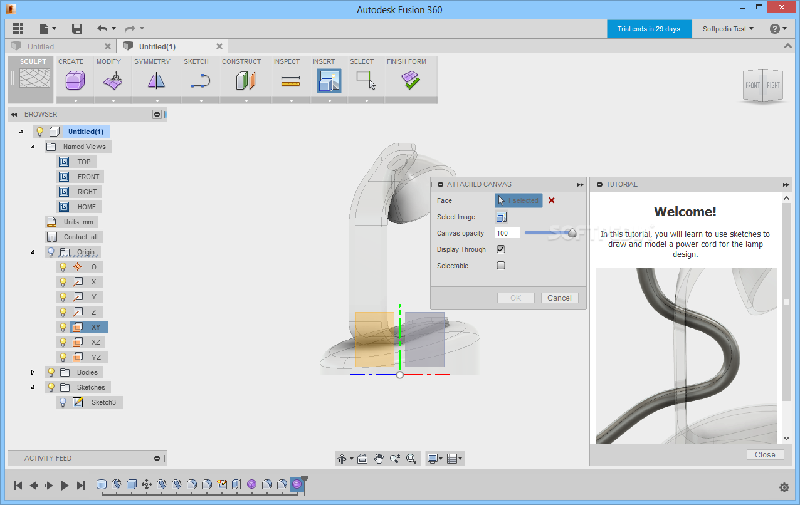Click Trial ends in 29 days banner
This screenshot has width=800, height=505.
point(649,29)
